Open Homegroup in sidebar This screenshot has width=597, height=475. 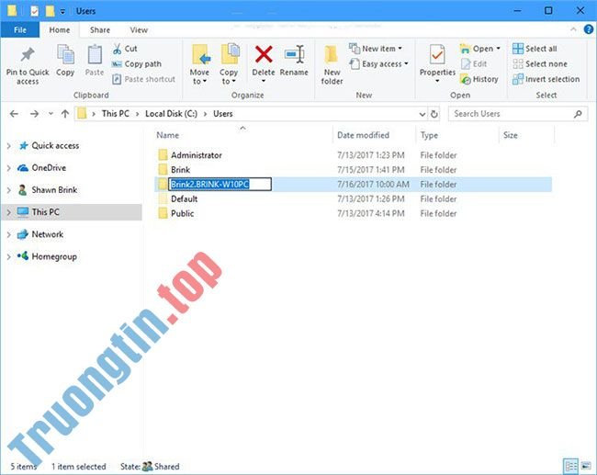pyautogui.click(x=54, y=256)
